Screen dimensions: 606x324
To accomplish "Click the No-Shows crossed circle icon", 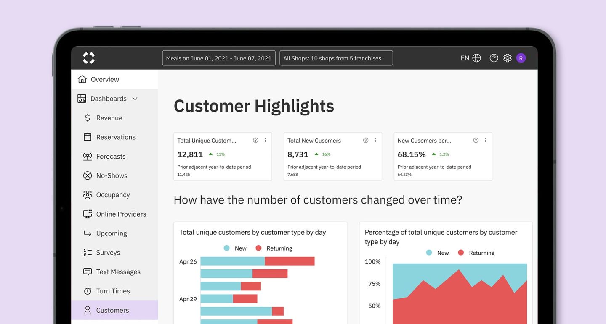I will (88, 175).
